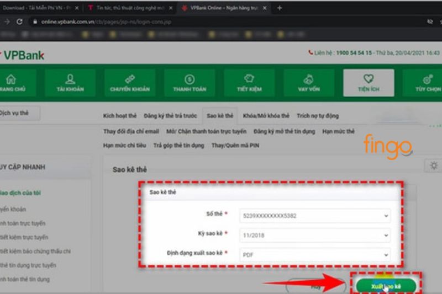Open Trả góp thẻ tín dụng tab

click(178, 146)
